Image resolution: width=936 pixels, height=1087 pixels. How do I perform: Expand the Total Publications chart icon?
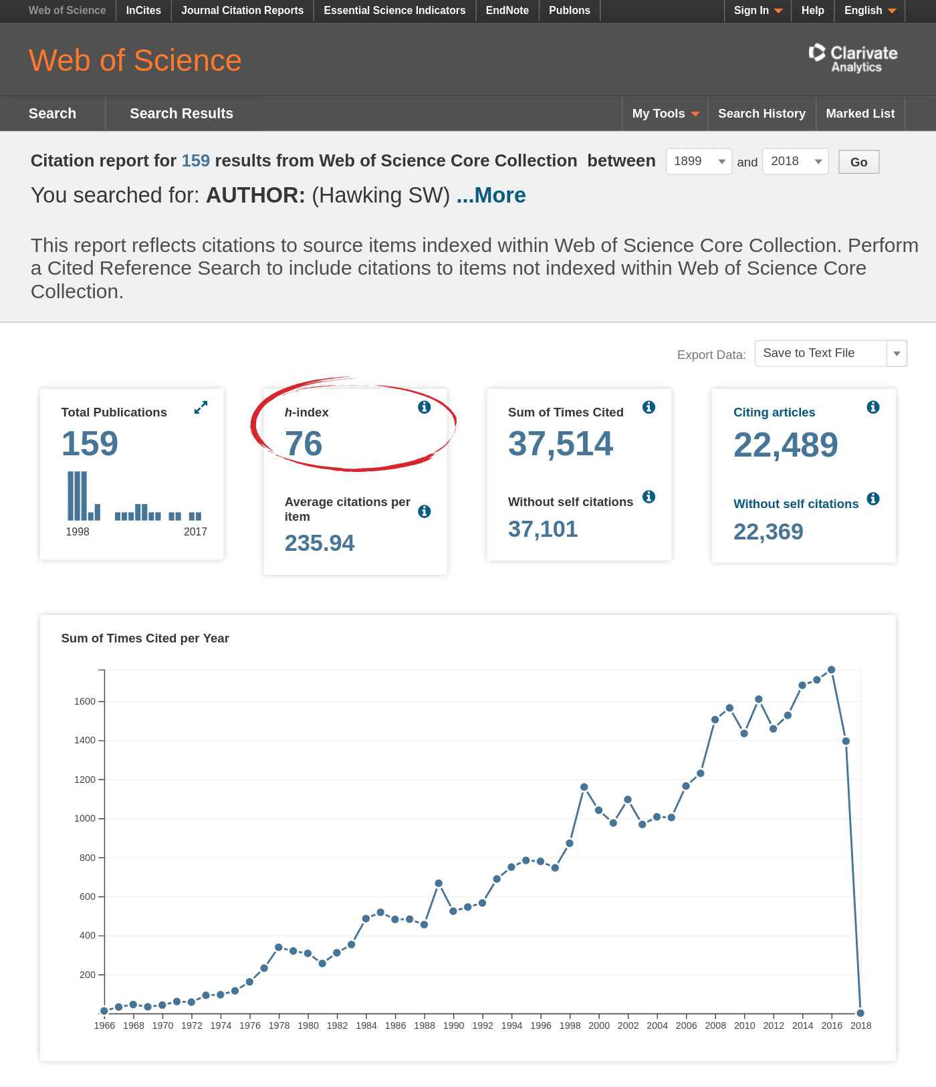point(201,407)
